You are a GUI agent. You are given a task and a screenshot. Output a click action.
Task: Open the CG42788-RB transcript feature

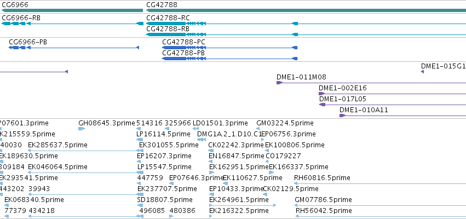306,34
